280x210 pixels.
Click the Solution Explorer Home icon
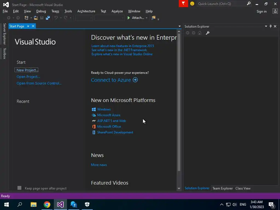tap(200, 33)
